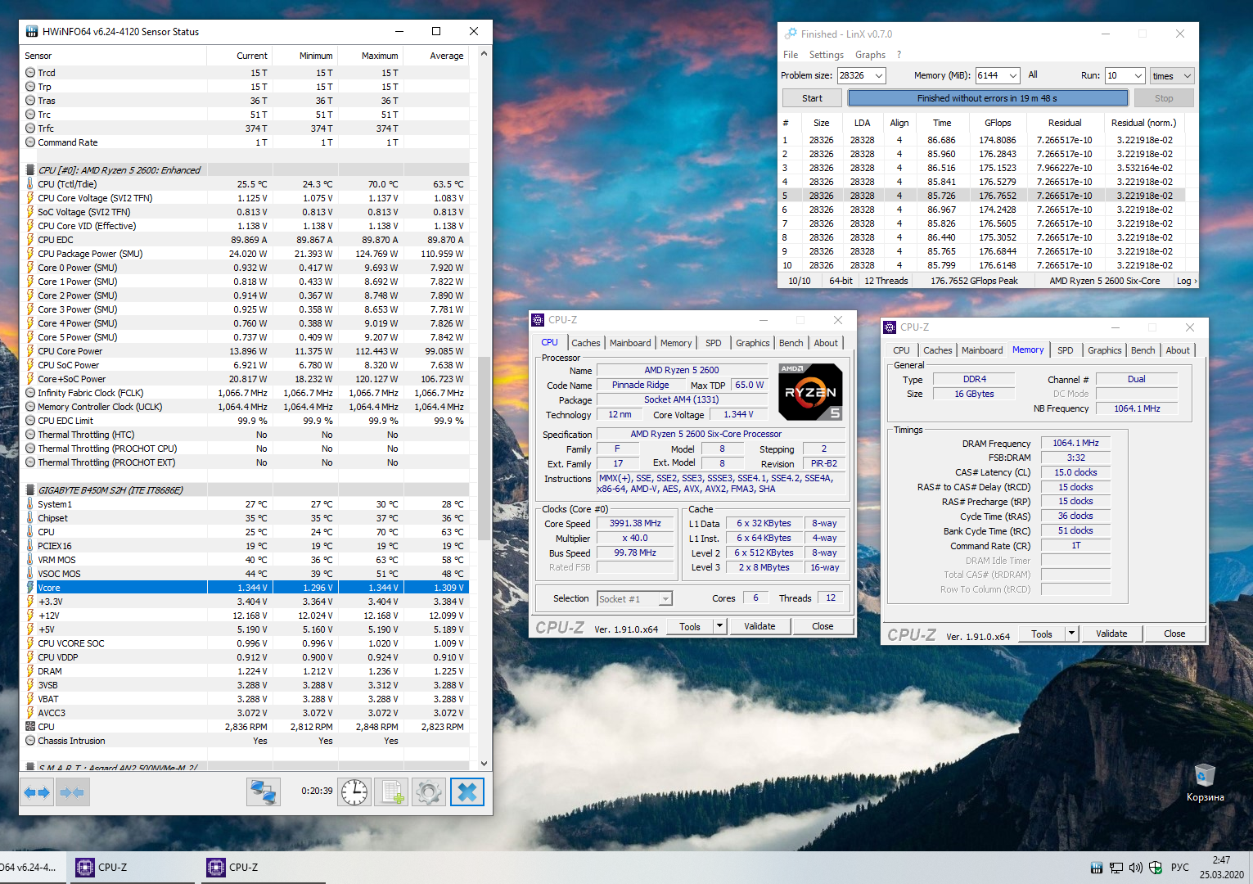Expand Tools arrow in CPU-Z memory window
This screenshot has width=1253, height=884.
[x=1071, y=634]
